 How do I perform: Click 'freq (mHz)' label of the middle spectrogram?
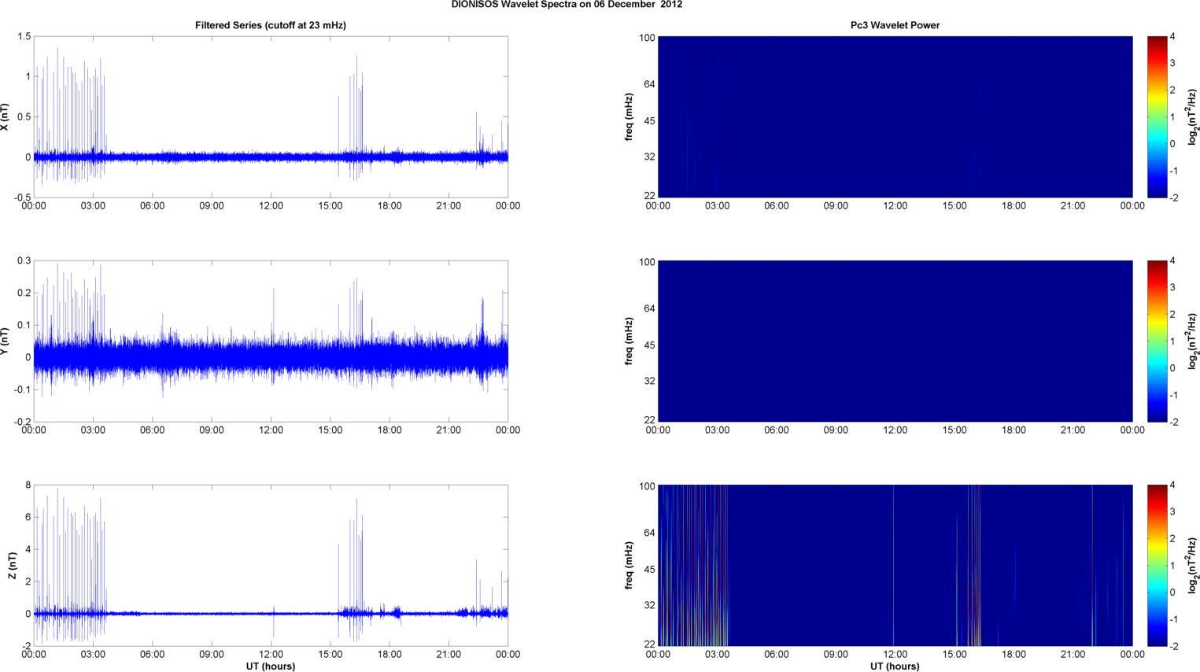[629, 342]
